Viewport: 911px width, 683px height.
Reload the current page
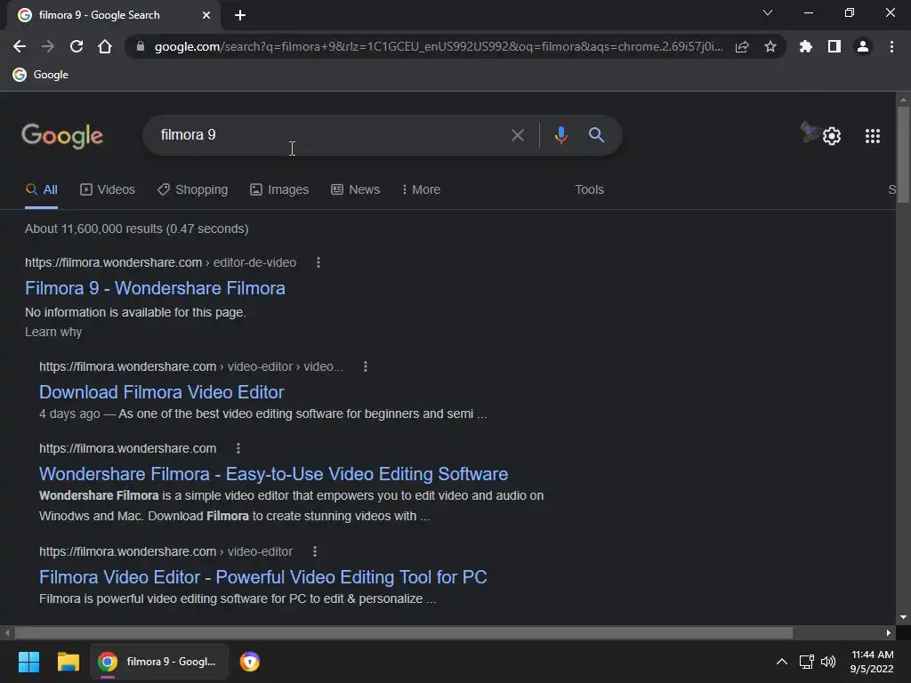coord(77,46)
